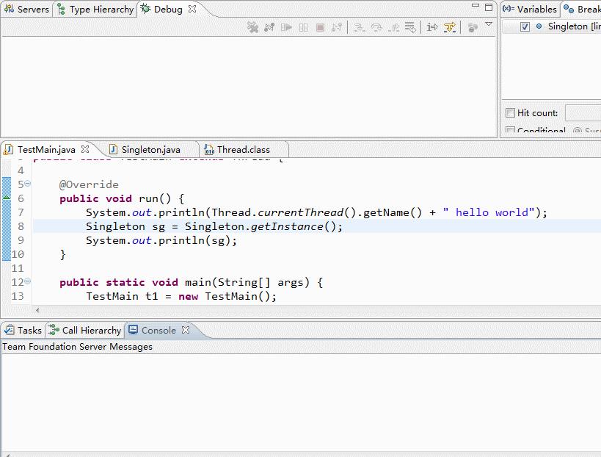
Task: Click the '@Override' annotation text
Action: (x=89, y=184)
